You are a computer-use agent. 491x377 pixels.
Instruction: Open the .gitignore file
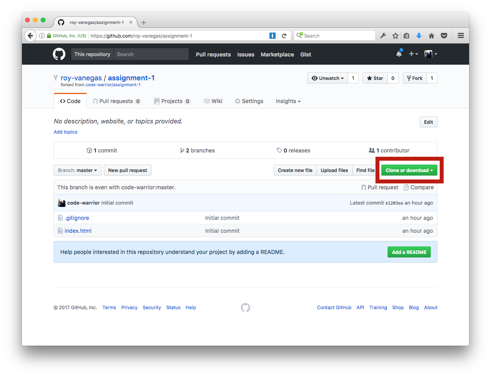coord(77,218)
